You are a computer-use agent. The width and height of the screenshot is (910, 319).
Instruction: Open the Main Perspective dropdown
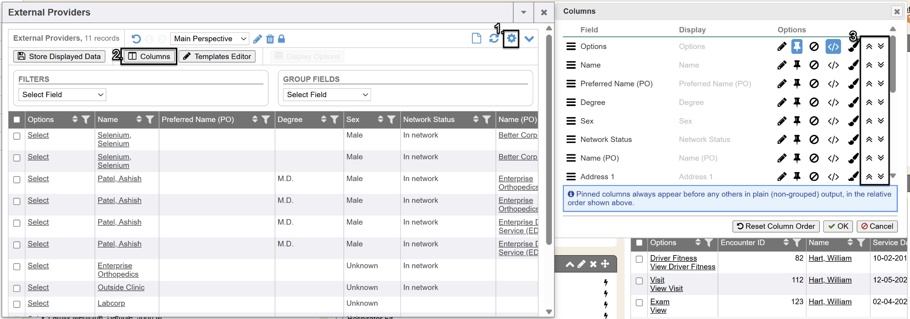pyautogui.click(x=209, y=39)
